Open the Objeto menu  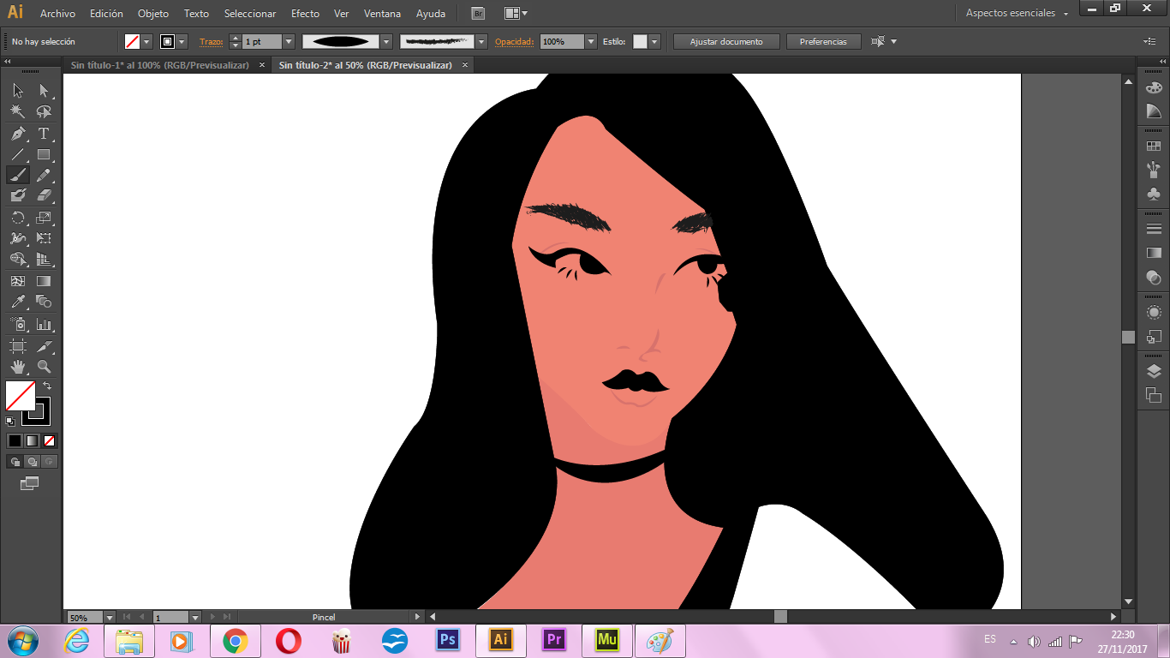pos(153,14)
